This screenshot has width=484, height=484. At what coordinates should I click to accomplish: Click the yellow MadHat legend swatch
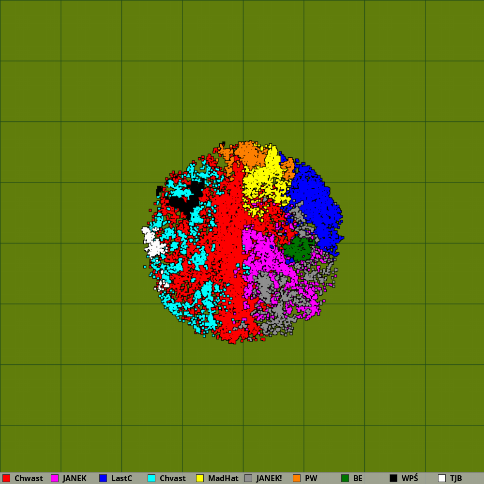click(200, 478)
